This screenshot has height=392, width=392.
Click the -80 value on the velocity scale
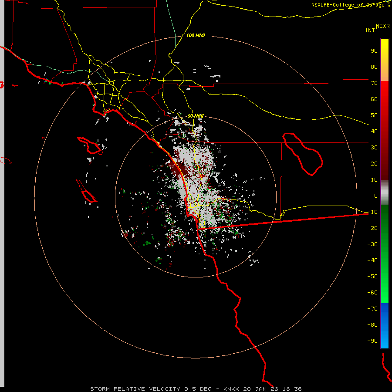coord(372,325)
